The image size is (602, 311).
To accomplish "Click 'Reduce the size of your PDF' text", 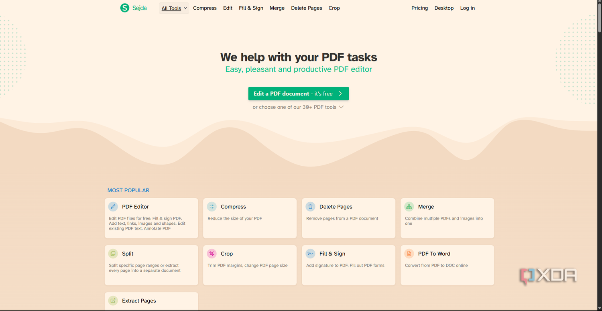I will (235, 218).
